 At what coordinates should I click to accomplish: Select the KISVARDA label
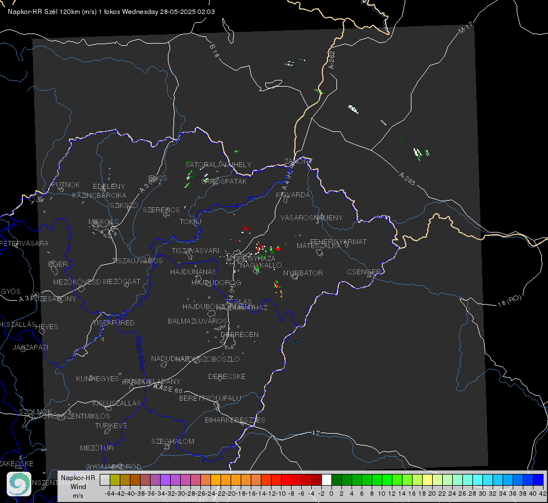pos(293,194)
